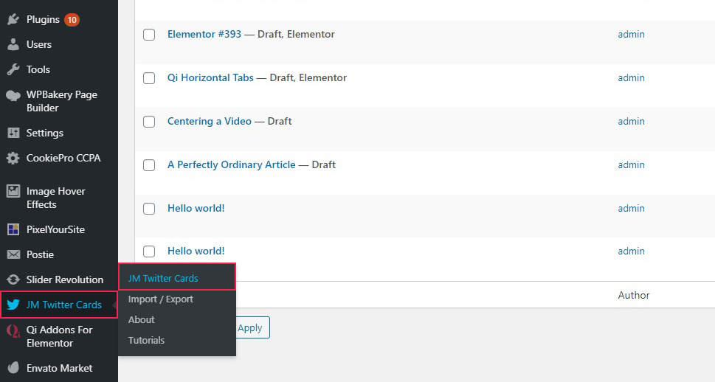715x382 pixels.
Task: Click the Plugins plug icon
Action: point(13,19)
